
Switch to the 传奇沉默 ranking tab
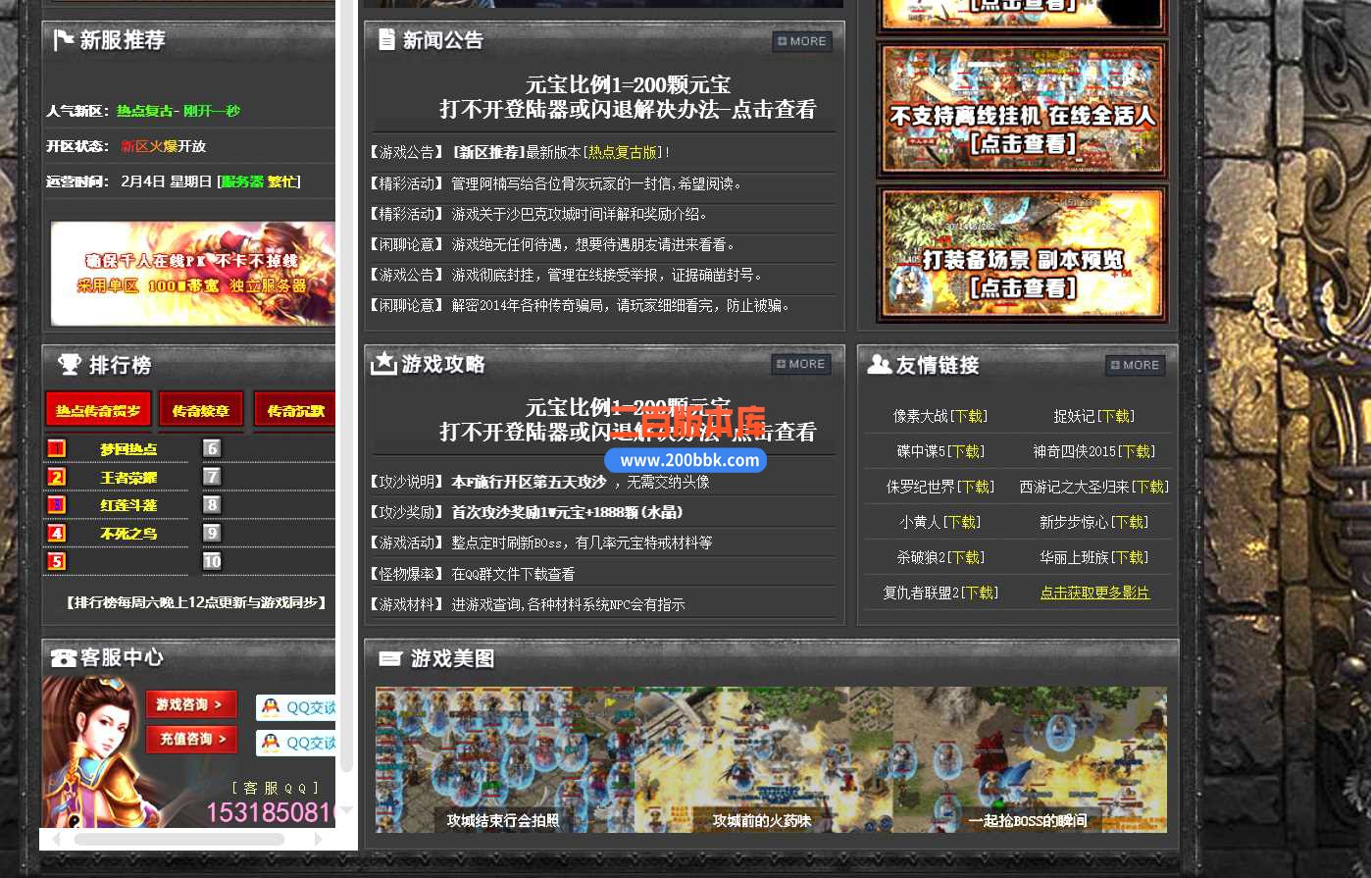tap(294, 410)
